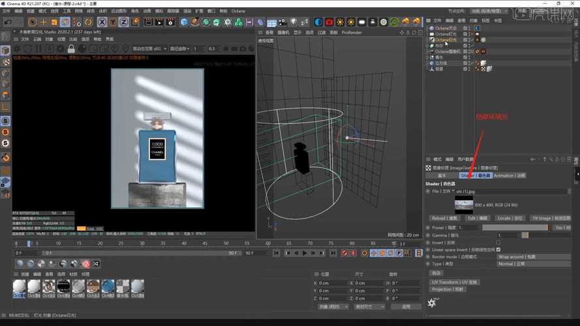Toggle green checkmark on highlighted Octane daylight object

pyautogui.click(x=472, y=40)
